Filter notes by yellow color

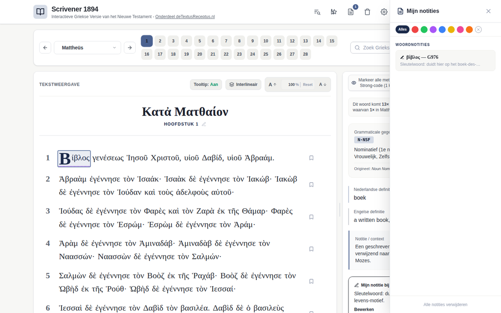[451, 30]
